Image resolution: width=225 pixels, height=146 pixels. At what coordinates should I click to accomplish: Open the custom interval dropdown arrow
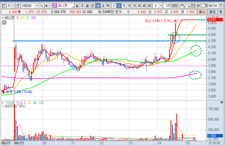(x=161, y=6)
